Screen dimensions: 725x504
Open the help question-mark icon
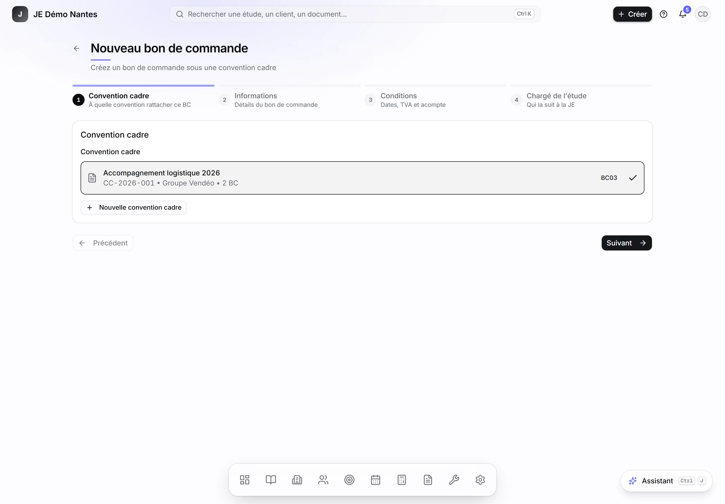664,14
